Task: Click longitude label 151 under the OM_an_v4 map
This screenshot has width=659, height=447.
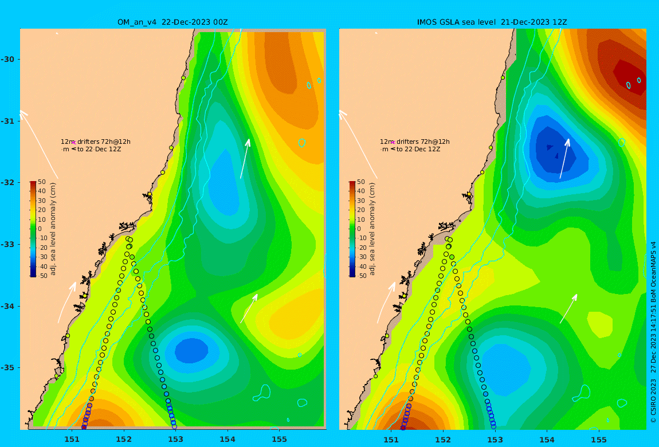Action: click(x=72, y=440)
